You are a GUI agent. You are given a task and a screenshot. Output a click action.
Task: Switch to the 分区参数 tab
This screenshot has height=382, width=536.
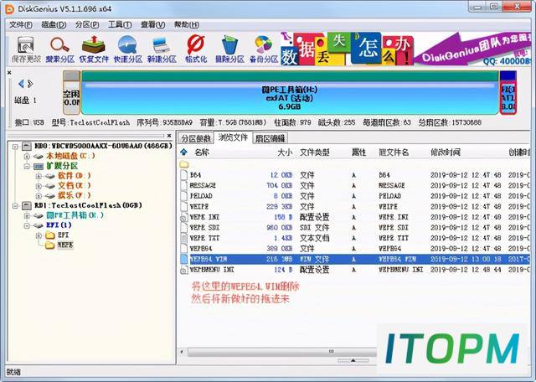196,138
